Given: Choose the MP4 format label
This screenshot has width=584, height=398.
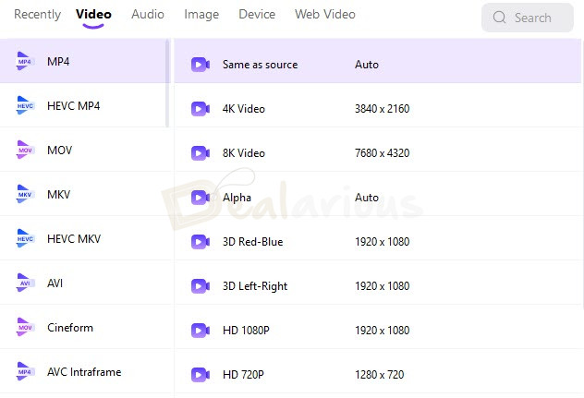Looking at the screenshot, I should (x=58, y=62).
